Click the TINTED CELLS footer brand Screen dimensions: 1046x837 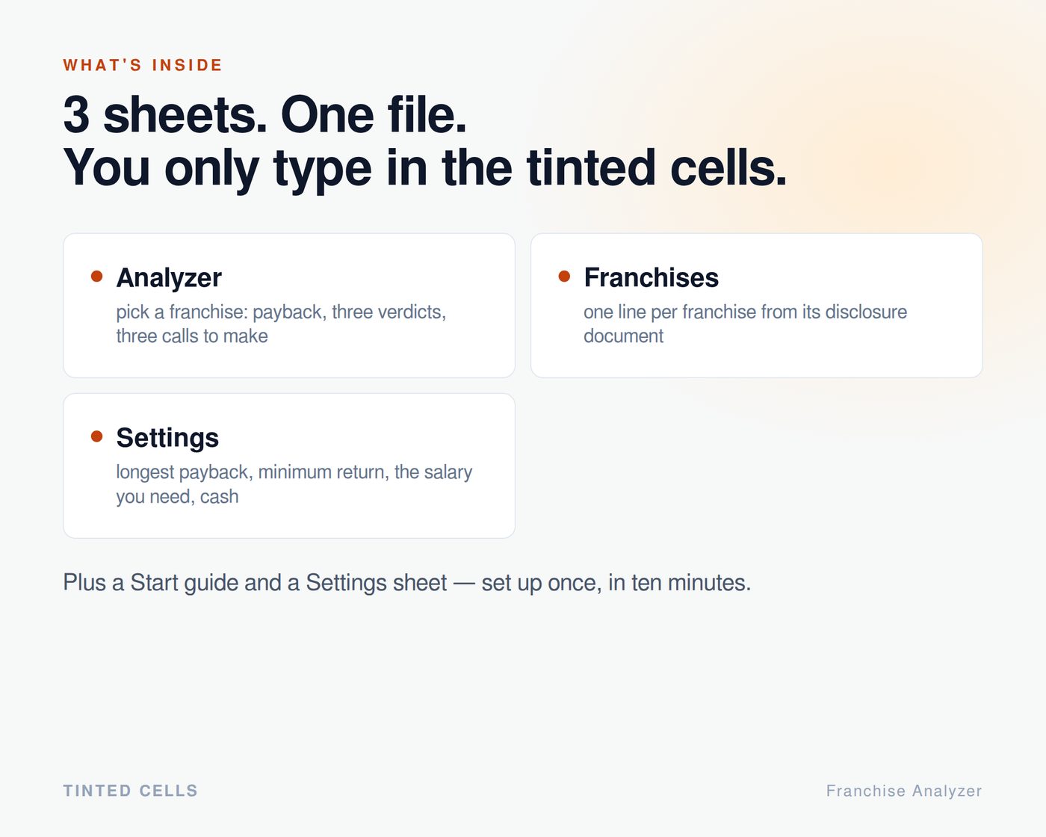131,791
